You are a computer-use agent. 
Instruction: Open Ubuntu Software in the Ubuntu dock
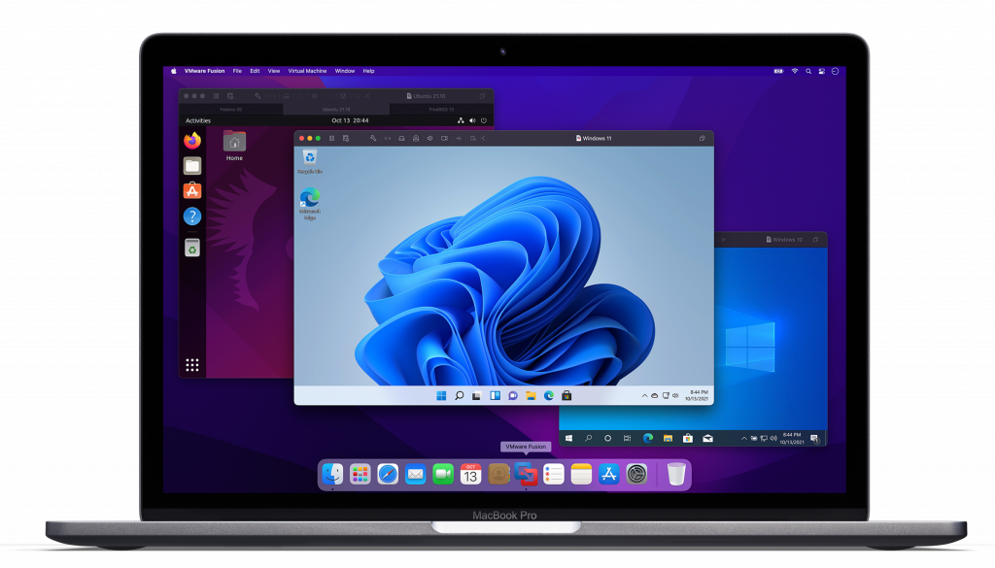click(x=192, y=191)
